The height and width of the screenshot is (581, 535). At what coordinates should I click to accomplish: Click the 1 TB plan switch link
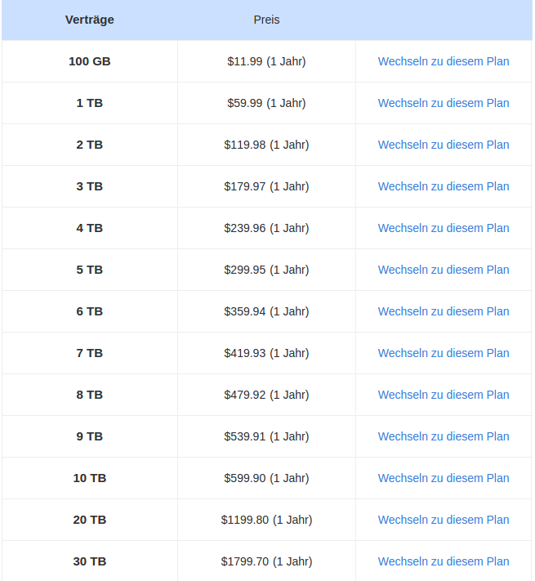(x=444, y=103)
